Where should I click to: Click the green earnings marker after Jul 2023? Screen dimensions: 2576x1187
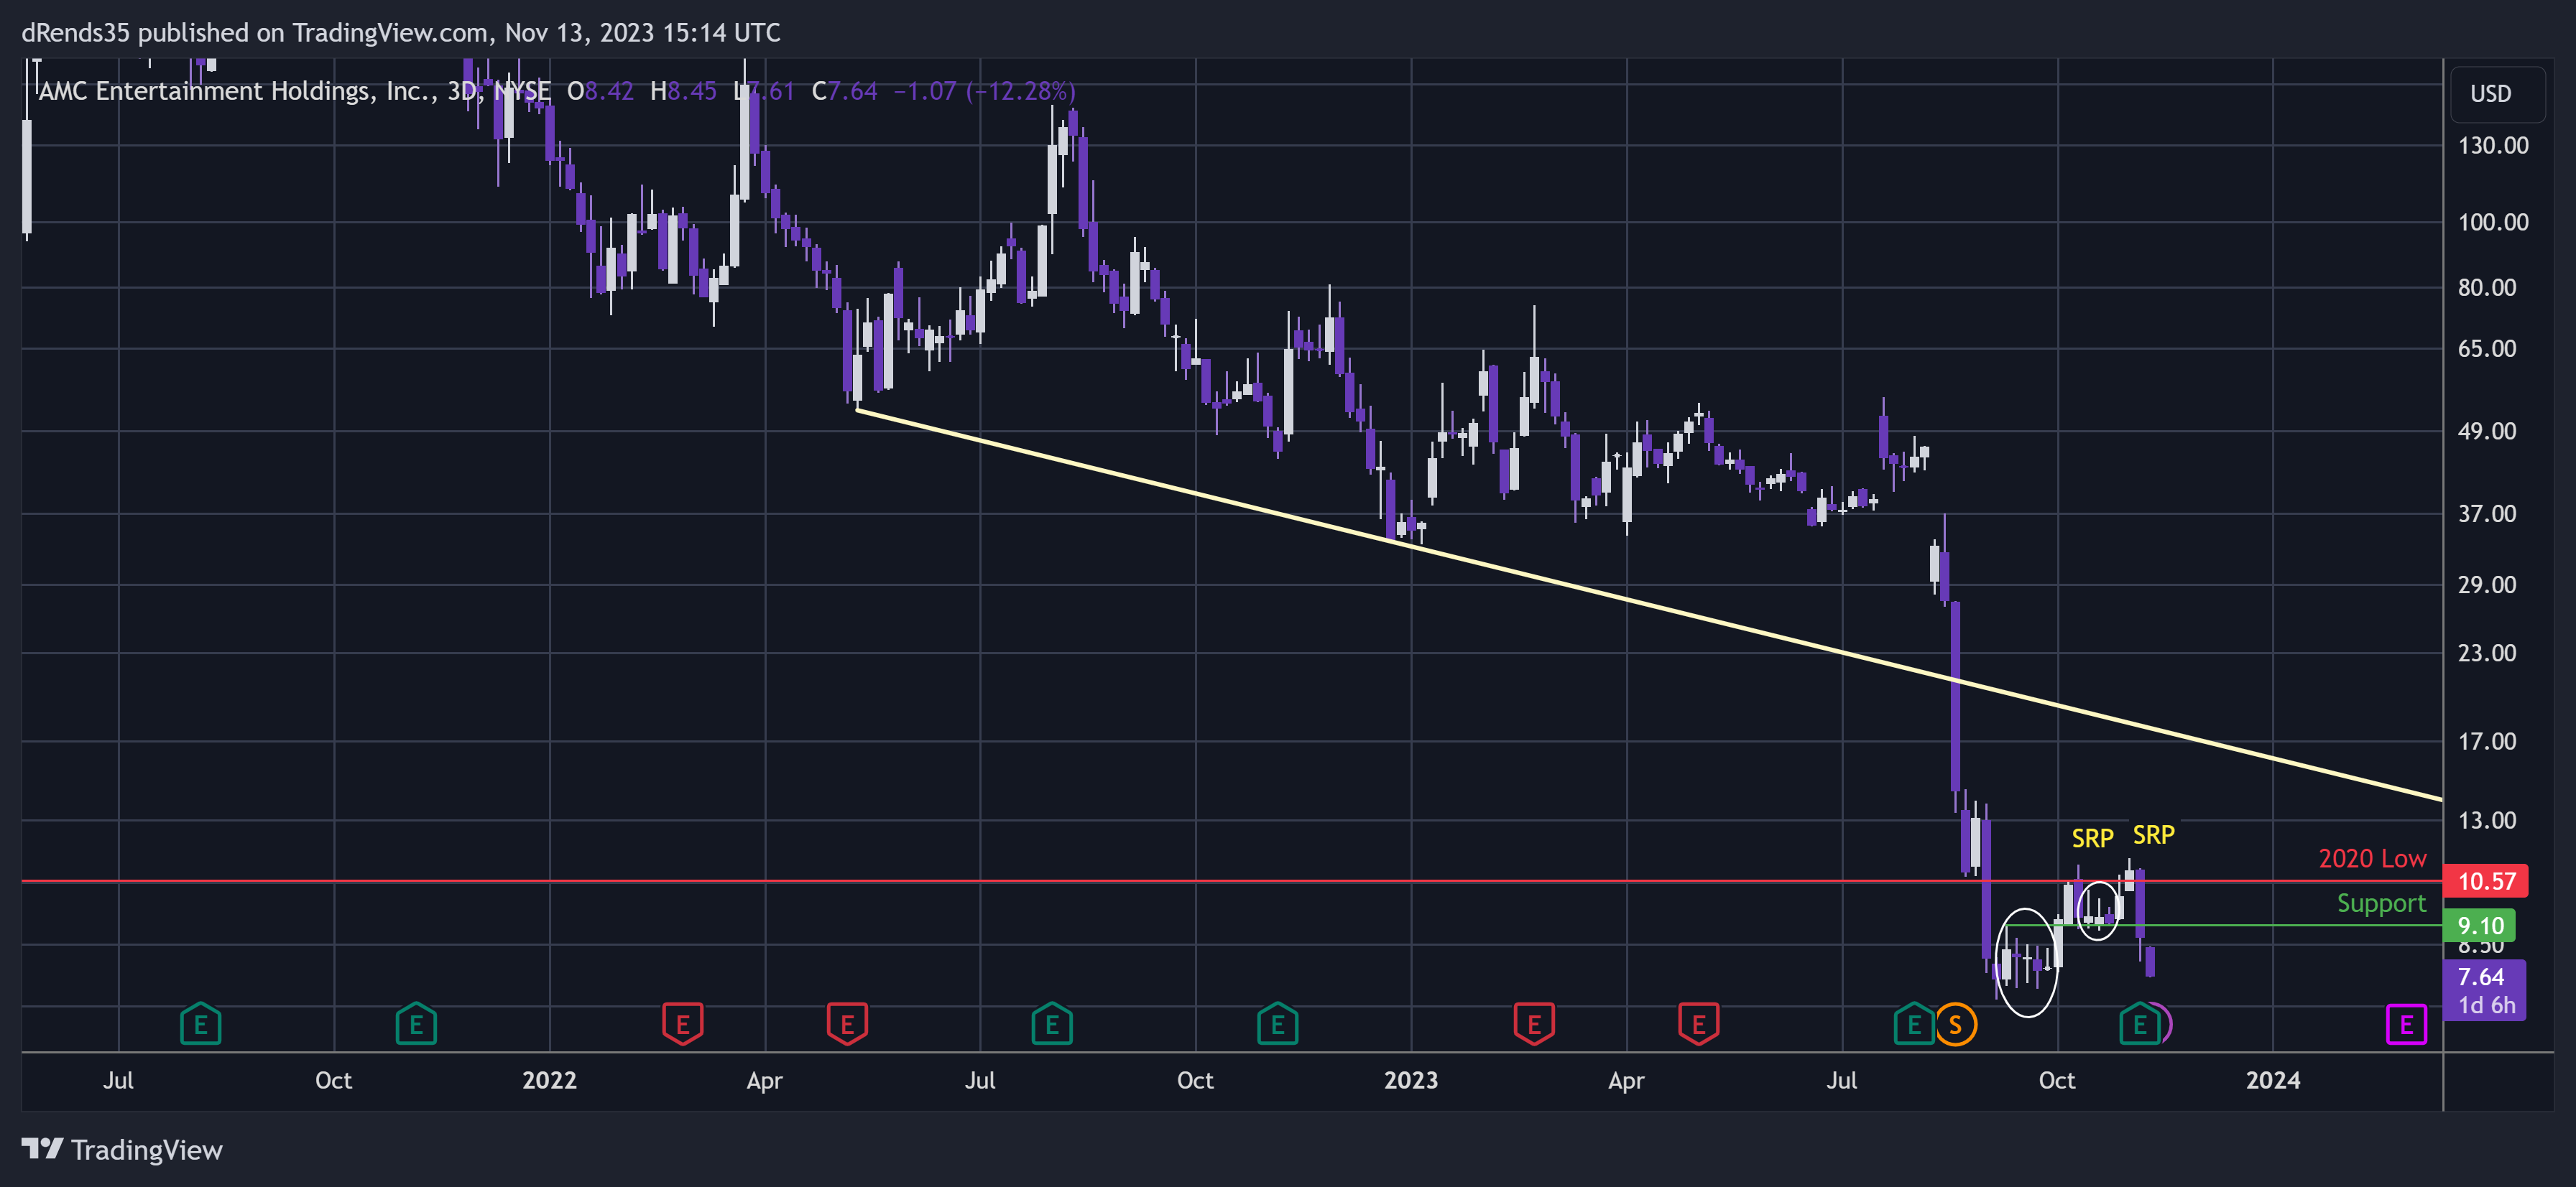tap(1914, 1024)
